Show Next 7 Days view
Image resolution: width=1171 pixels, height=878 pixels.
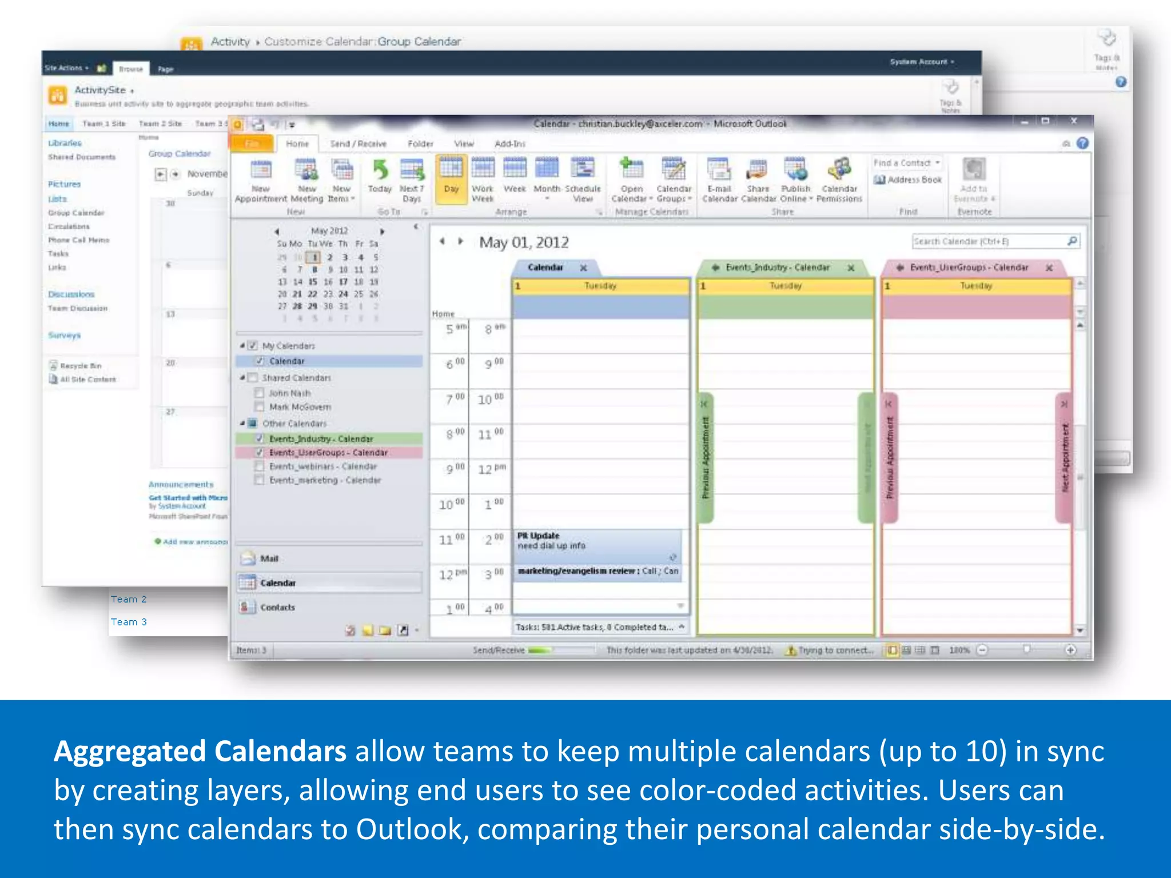412,181
